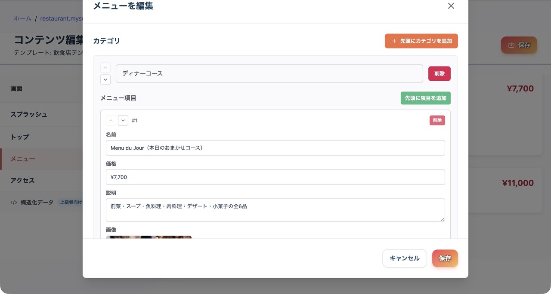Select アクセス in the sidebar
Viewport: 551px width, 294px height.
click(22, 180)
